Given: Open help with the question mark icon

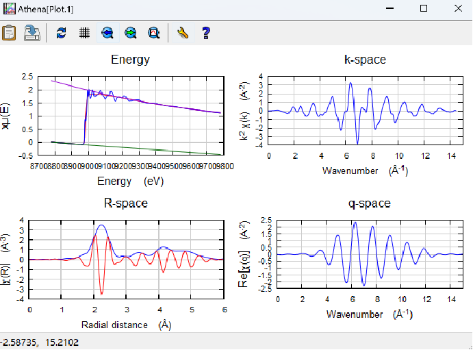Looking at the screenshot, I should [205, 32].
